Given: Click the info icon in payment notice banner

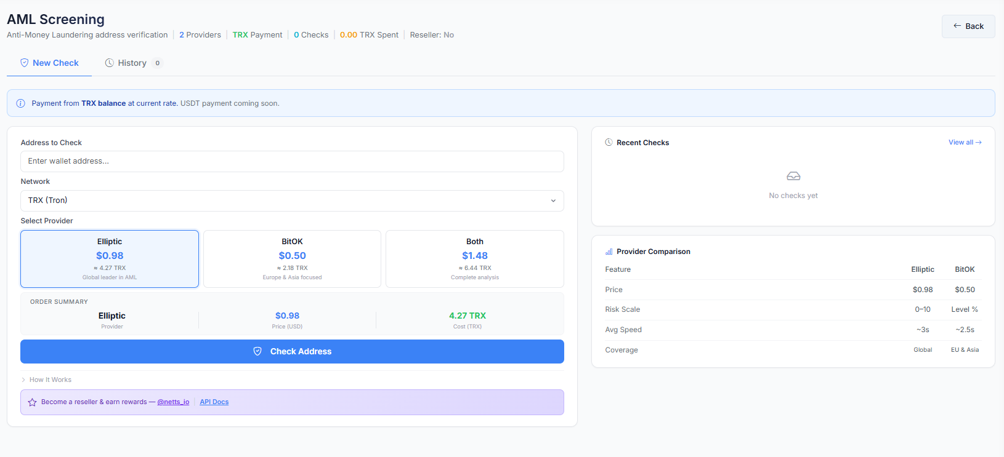Looking at the screenshot, I should [20, 103].
